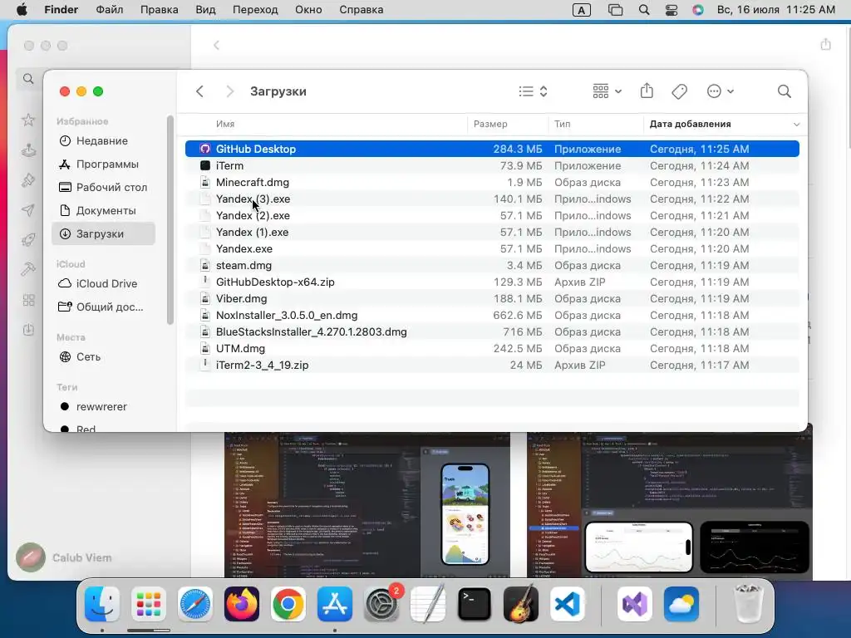851x638 pixels.
Task: Open the Справка menu
Action: (361, 10)
